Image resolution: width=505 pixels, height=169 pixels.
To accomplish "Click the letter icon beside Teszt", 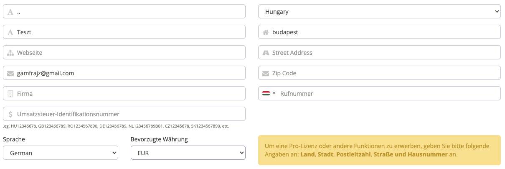I will coord(10,32).
